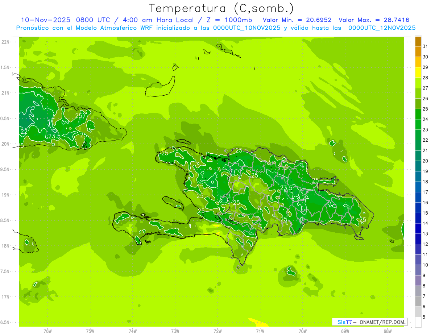
Task: Click the init time '0000UTC_10NOV2025'
Action: 247,28
